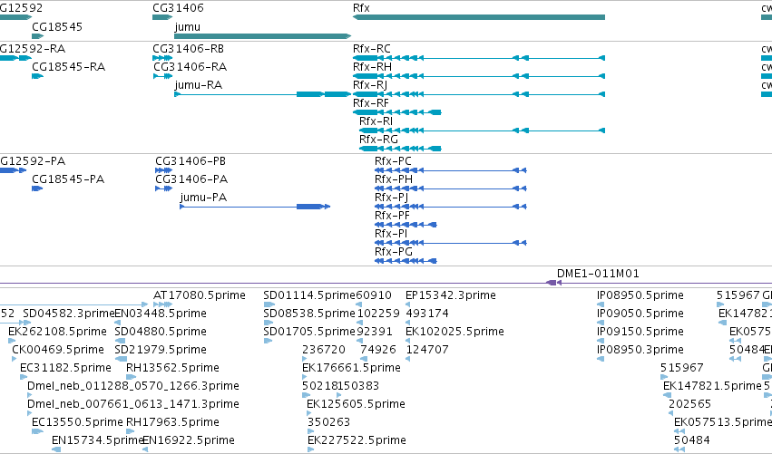Select the EK125605.5prime EST label

pyautogui.click(x=356, y=405)
